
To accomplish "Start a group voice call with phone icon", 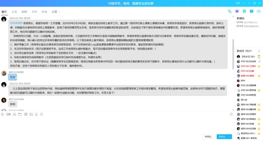I will [230, 11].
